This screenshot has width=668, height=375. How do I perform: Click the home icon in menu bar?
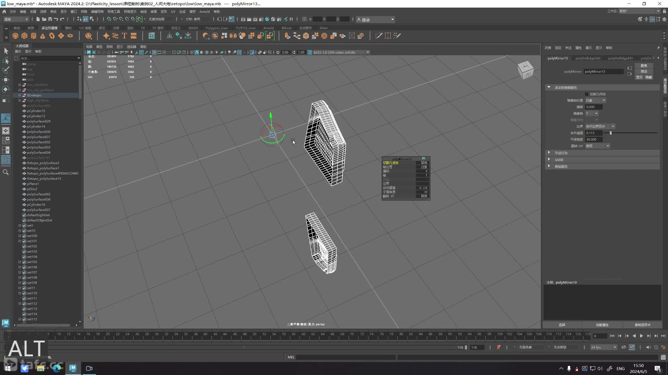click(4, 11)
